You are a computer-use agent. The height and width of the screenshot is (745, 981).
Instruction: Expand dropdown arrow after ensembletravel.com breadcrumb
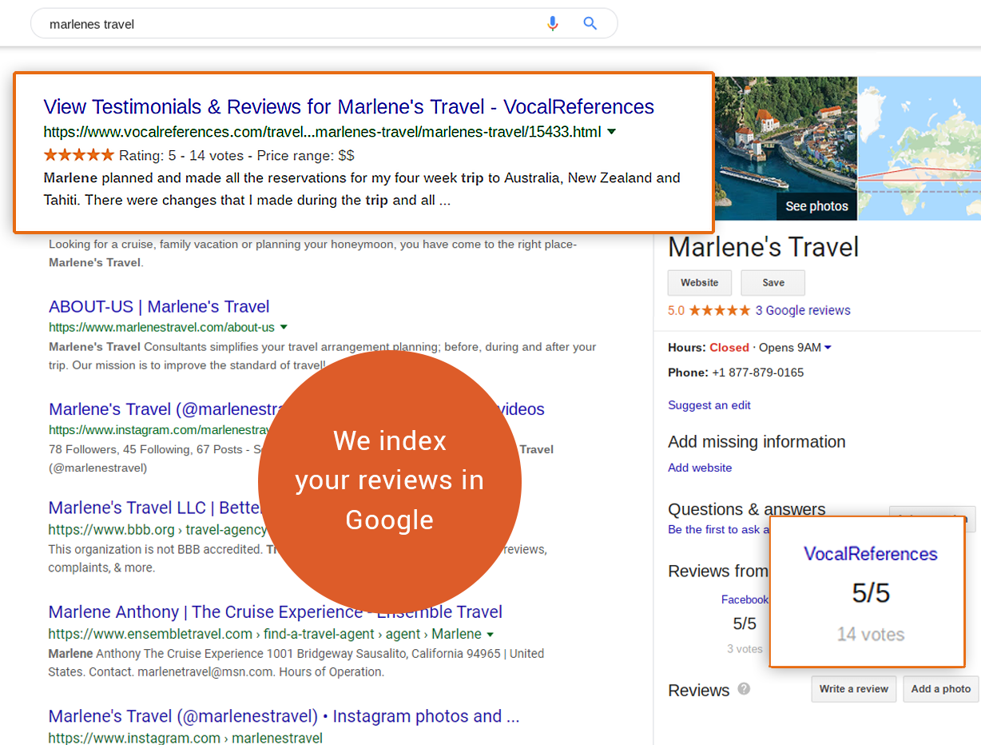(x=490, y=634)
